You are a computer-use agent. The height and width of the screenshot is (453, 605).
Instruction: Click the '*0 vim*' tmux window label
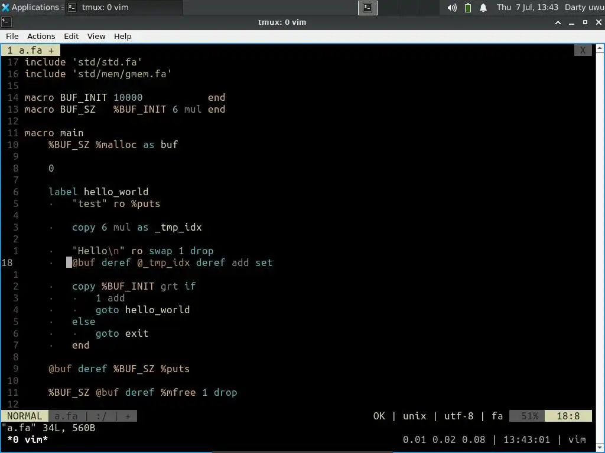click(27, 439)
